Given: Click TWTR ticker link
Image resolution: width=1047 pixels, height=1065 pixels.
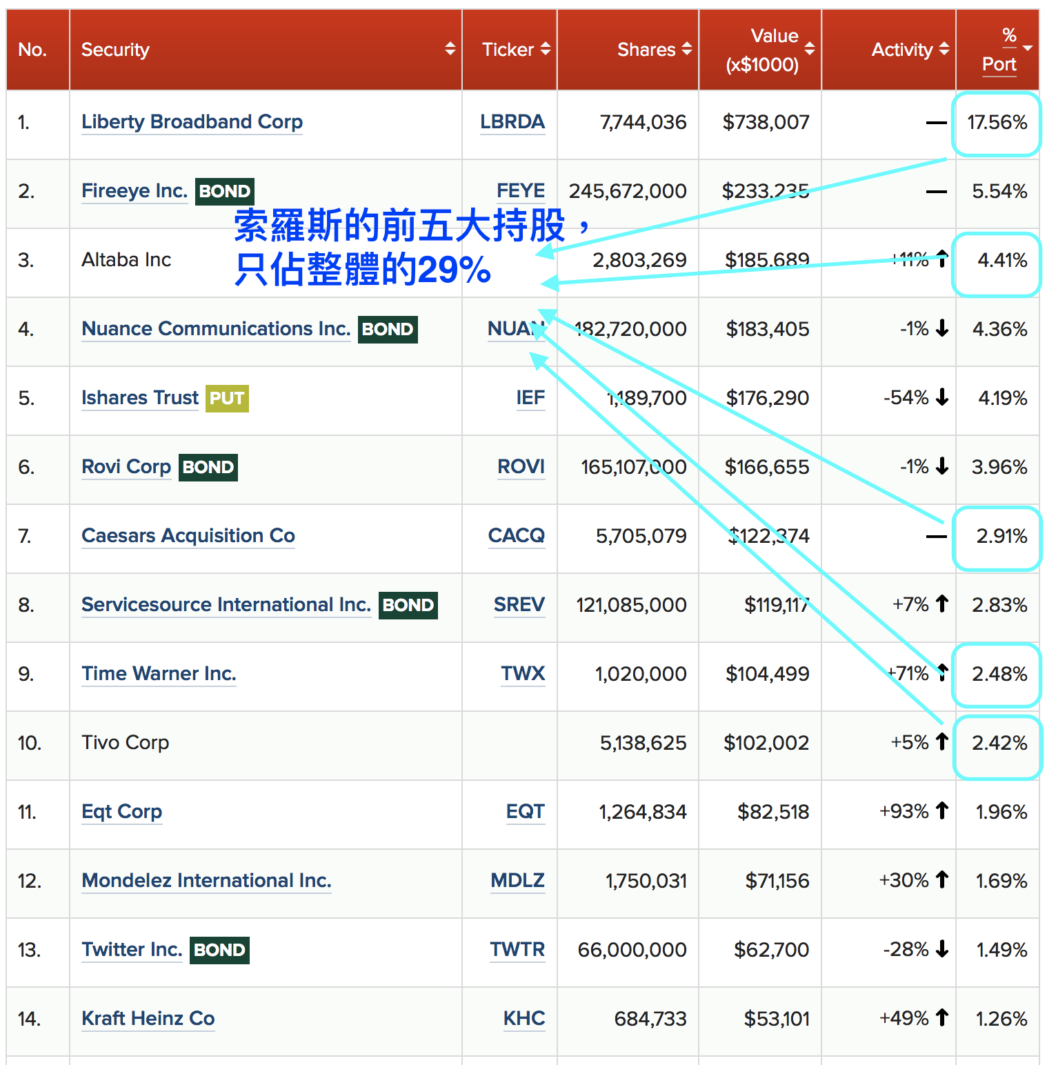Looking at the screenshot, I should 517,950.
